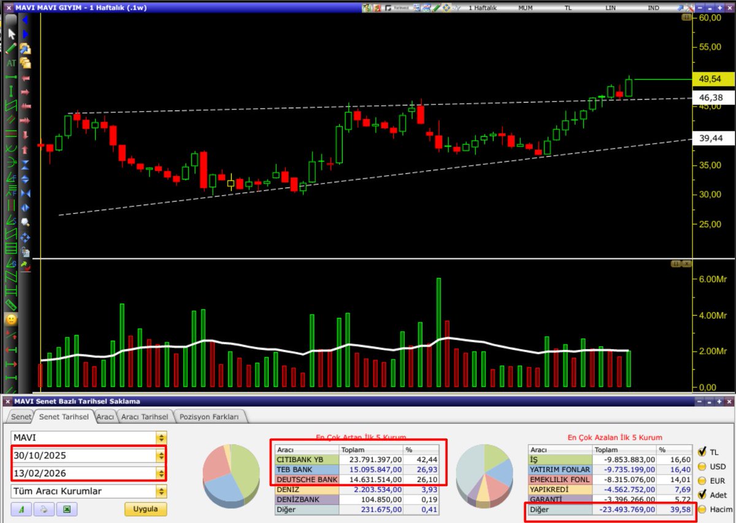Select the YAPIKREDİ row
This screenshot has height=523, width=736.
611,490
